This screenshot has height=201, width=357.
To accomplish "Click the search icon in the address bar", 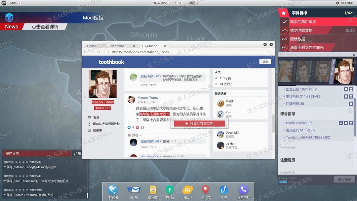I will tap(108, 52).
